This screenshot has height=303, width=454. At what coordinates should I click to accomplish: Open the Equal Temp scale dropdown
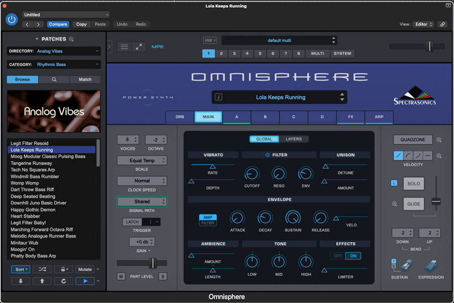point(142,161)
